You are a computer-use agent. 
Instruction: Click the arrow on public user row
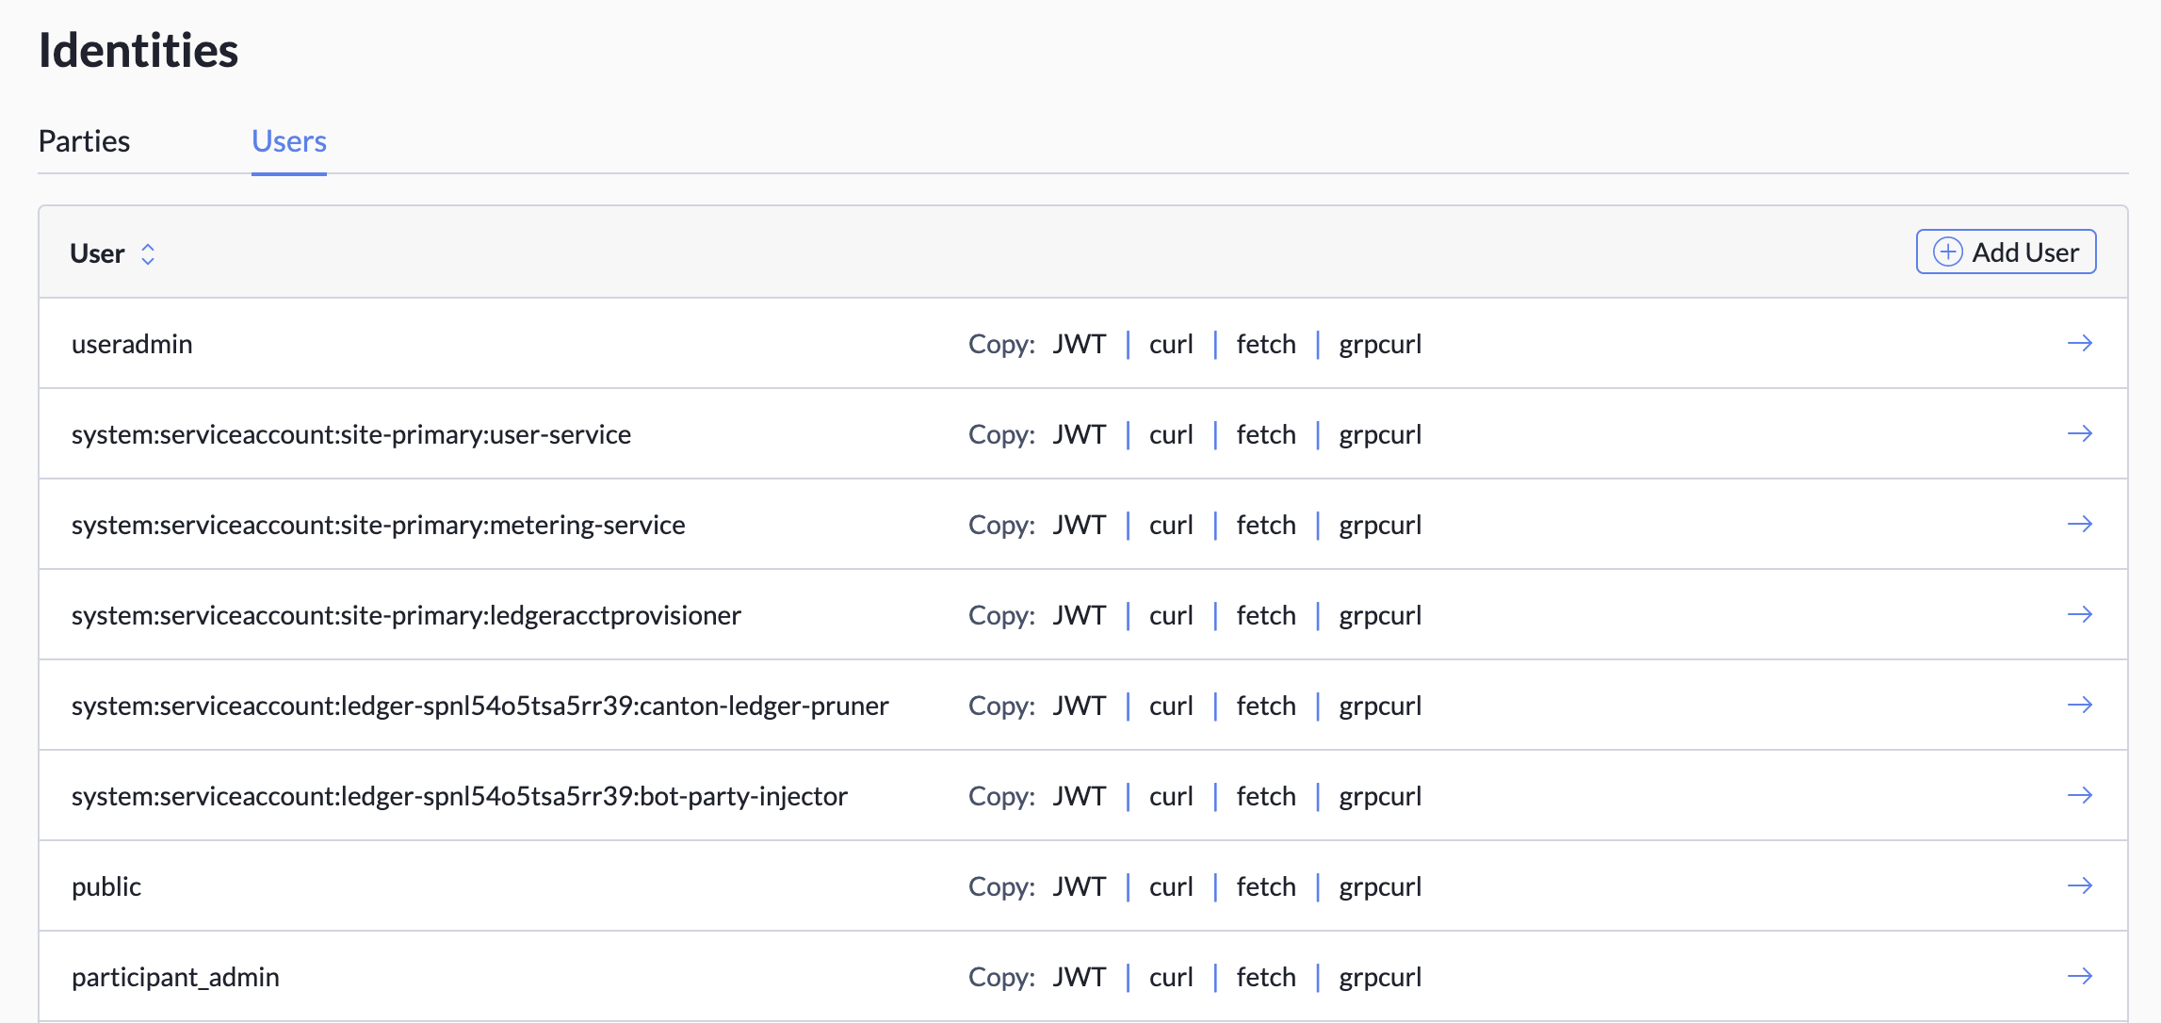click(2079, 886)
